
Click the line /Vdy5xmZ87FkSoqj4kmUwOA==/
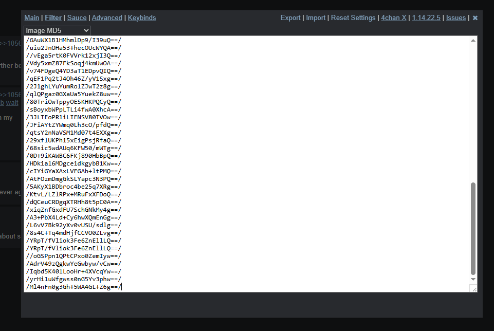[74, 63]
